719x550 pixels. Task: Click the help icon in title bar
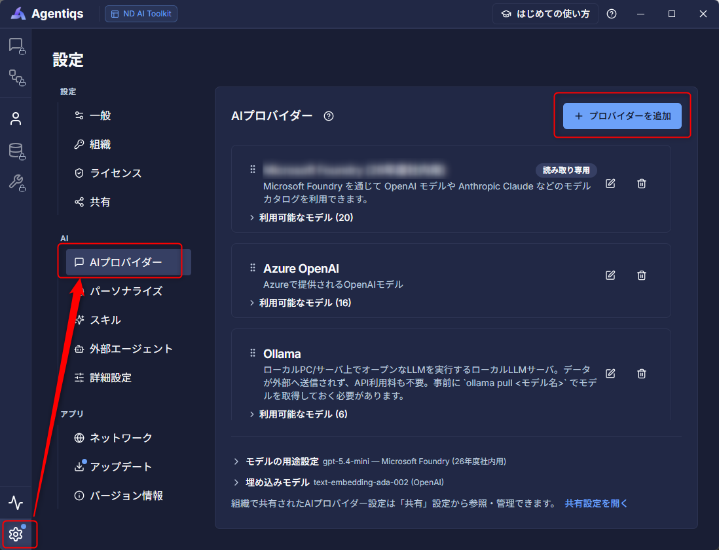611,14
